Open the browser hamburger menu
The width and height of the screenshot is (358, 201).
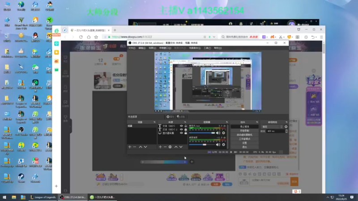coord(321,37)
